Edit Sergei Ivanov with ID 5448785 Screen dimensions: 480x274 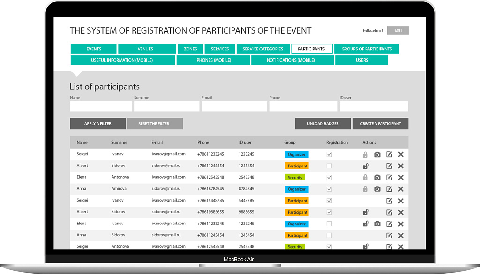(389, 201)
